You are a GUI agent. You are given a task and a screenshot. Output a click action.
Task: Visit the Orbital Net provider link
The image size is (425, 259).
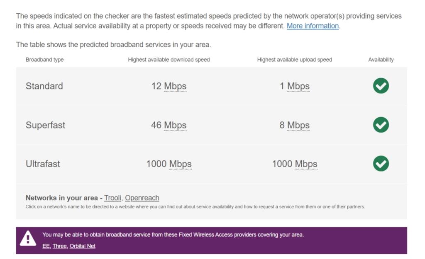(x=83, y=246)
